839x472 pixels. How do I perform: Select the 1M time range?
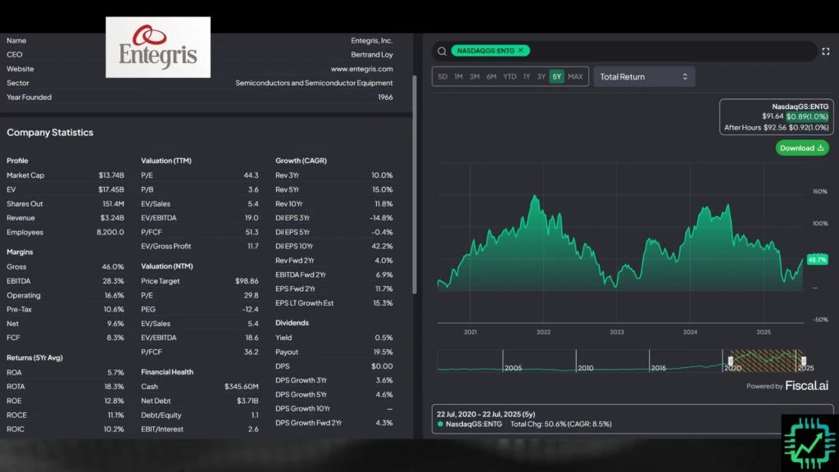[x=459, y=76]
